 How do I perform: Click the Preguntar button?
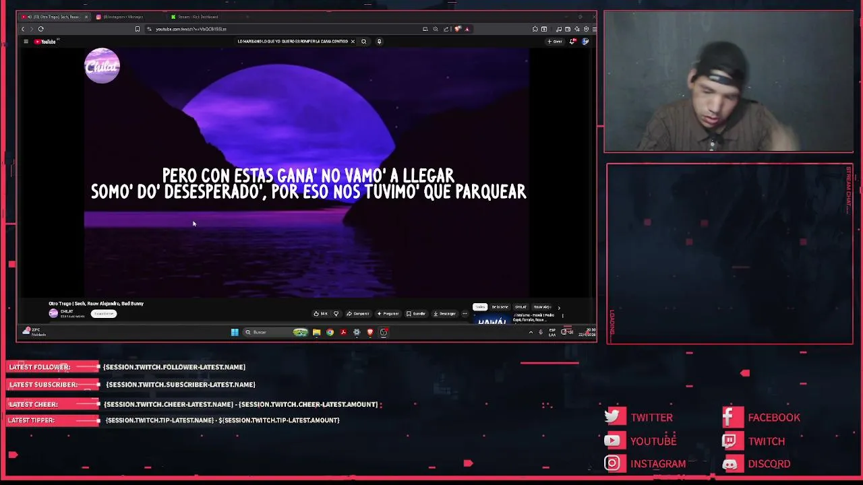tap(388, 314)
